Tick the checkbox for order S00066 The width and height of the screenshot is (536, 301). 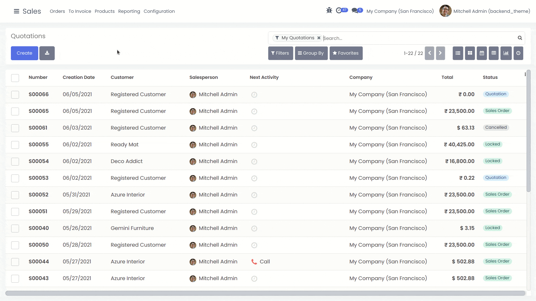15,95
